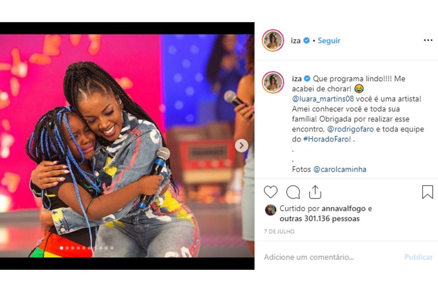Visit photographer @carolcaminha profile

[x=339, y=169]
